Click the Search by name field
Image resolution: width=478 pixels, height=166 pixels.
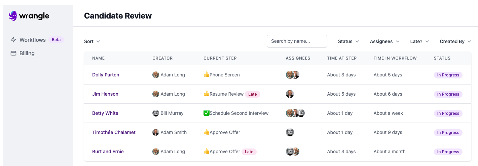(297, 41)
